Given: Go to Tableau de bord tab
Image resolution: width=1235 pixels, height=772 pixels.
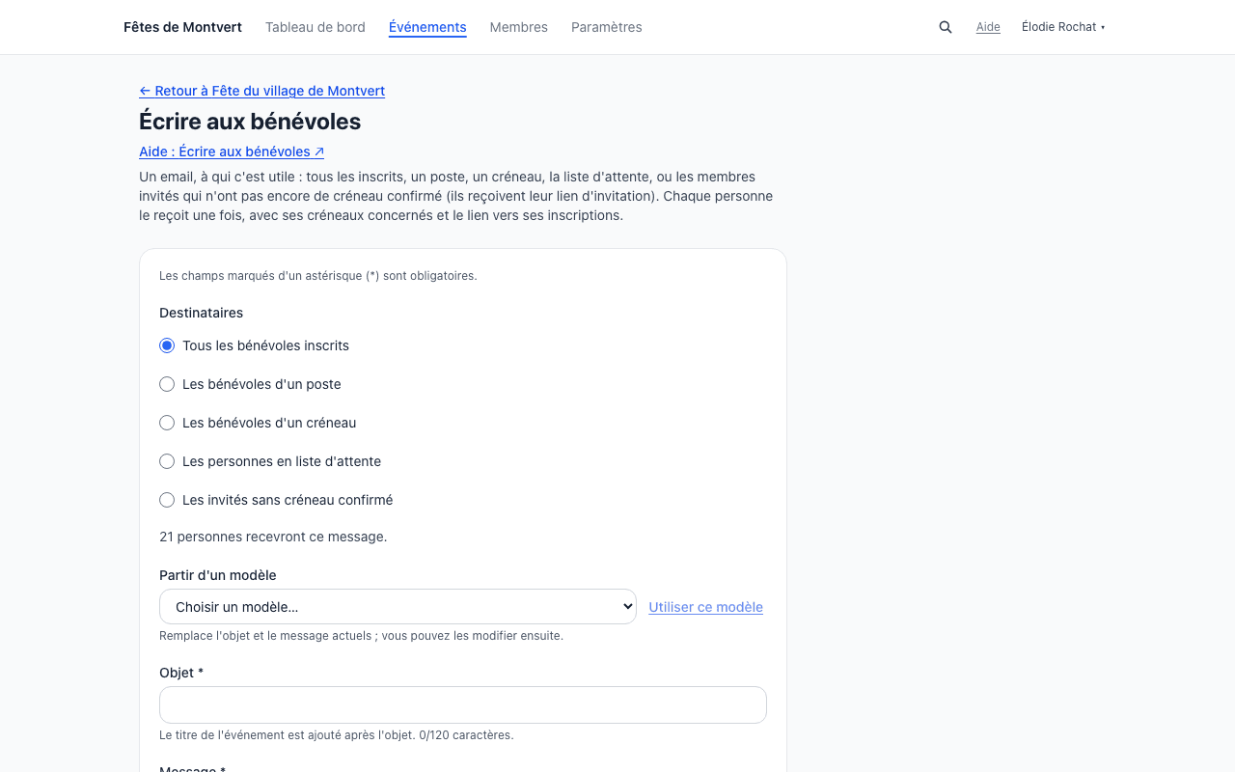Looking at the screenshot, I should tap(316, 27).
